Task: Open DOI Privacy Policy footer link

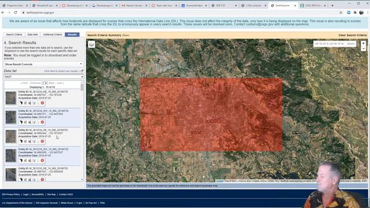Action: [11, 195]
